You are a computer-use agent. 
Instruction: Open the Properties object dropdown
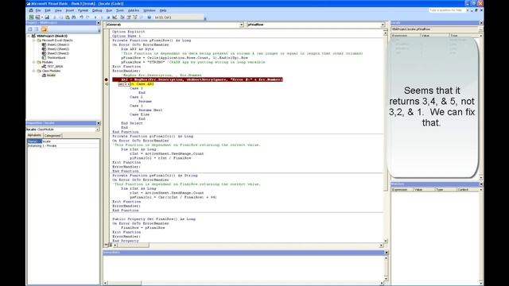pyautogui.click(x=97, y=129)
